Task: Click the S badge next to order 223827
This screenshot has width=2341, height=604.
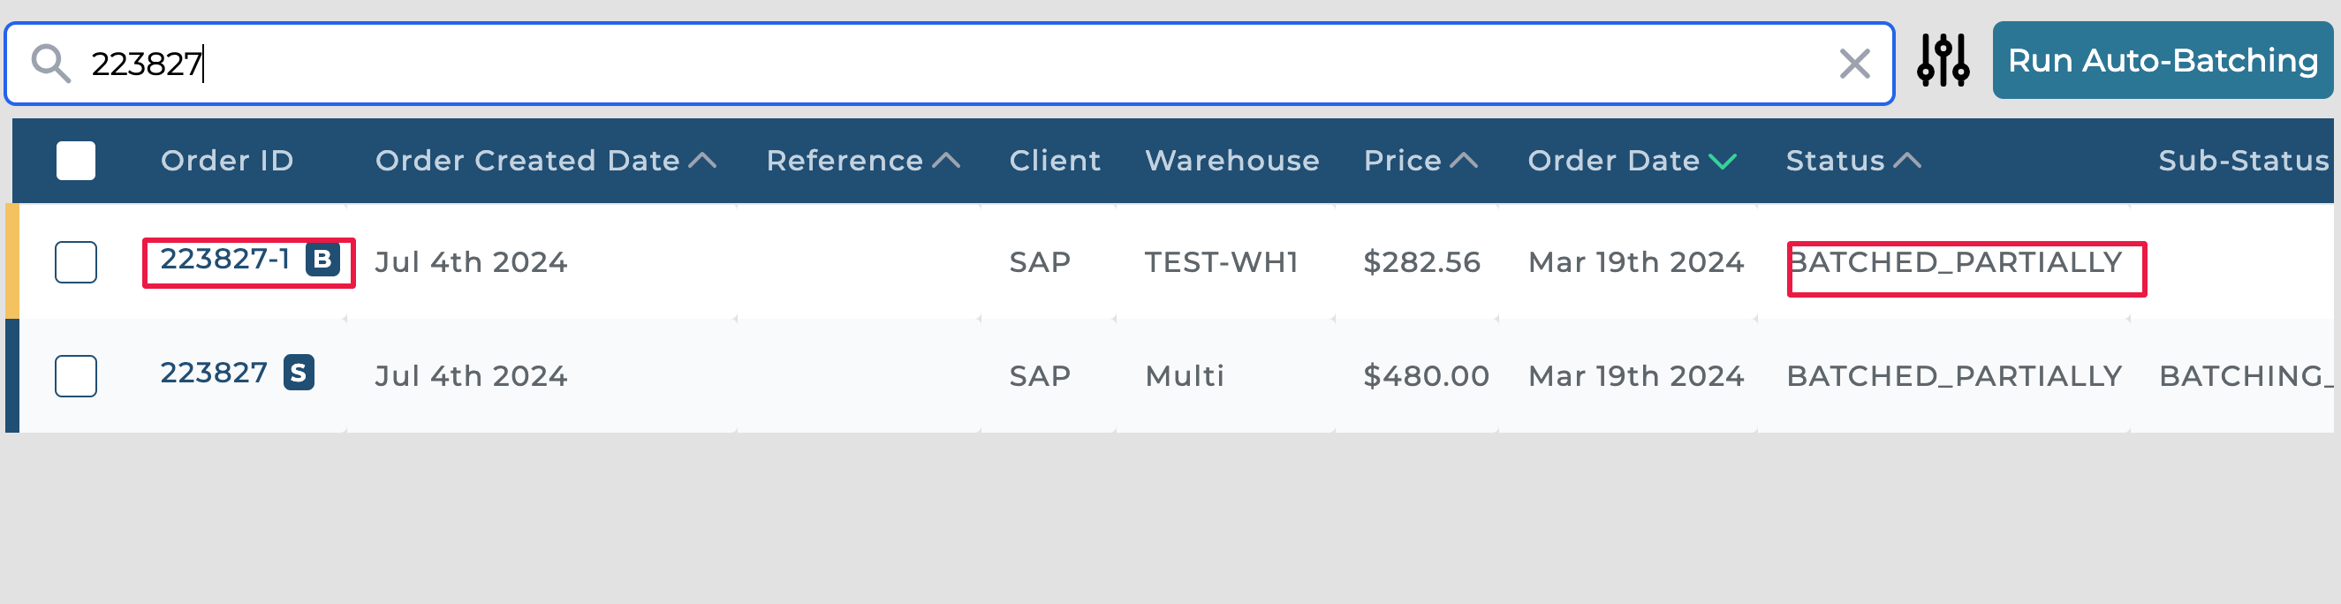Action: point(298,374)
